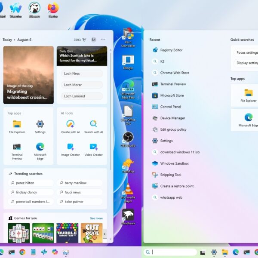Select Focus settings quick search

click(246, 52)
